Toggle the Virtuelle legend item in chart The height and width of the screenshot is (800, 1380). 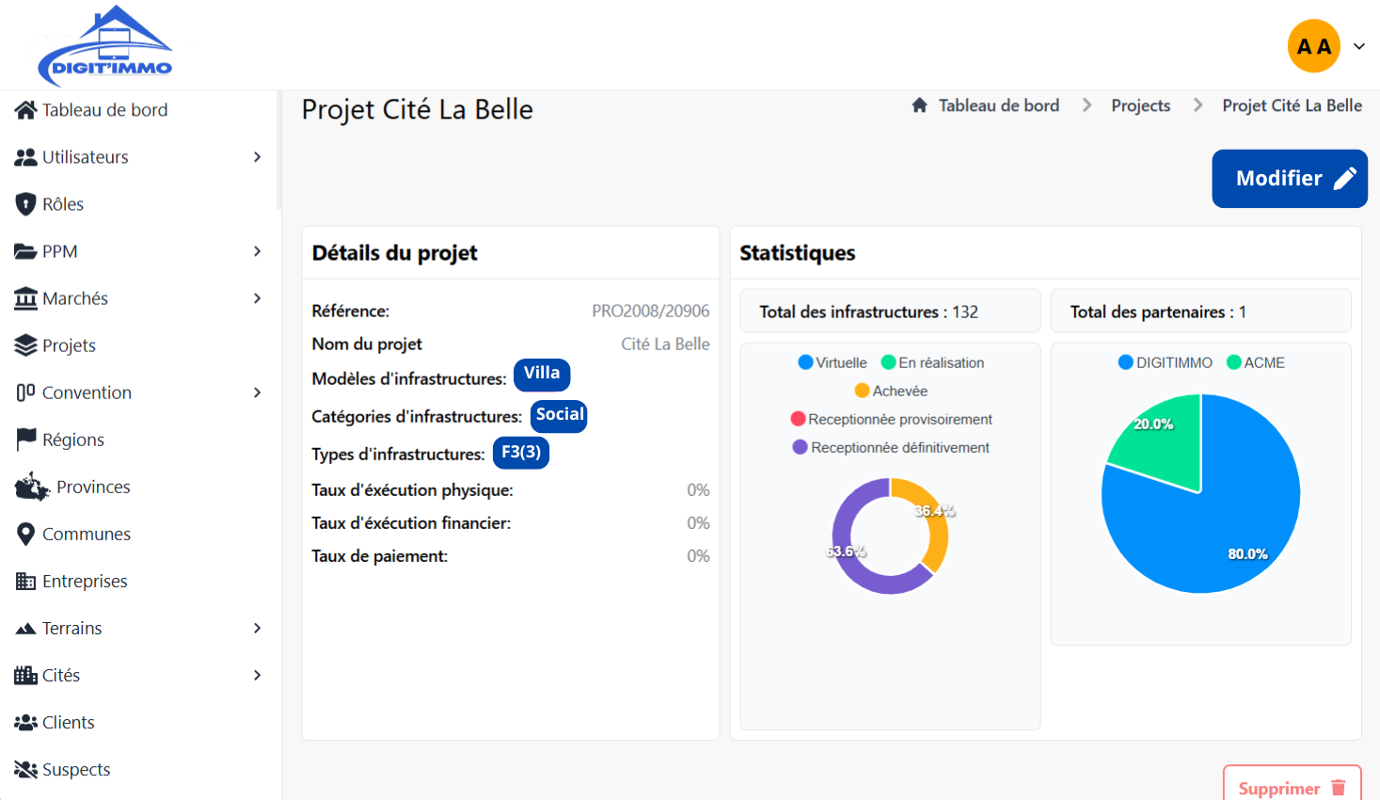[x=833, y=362]
